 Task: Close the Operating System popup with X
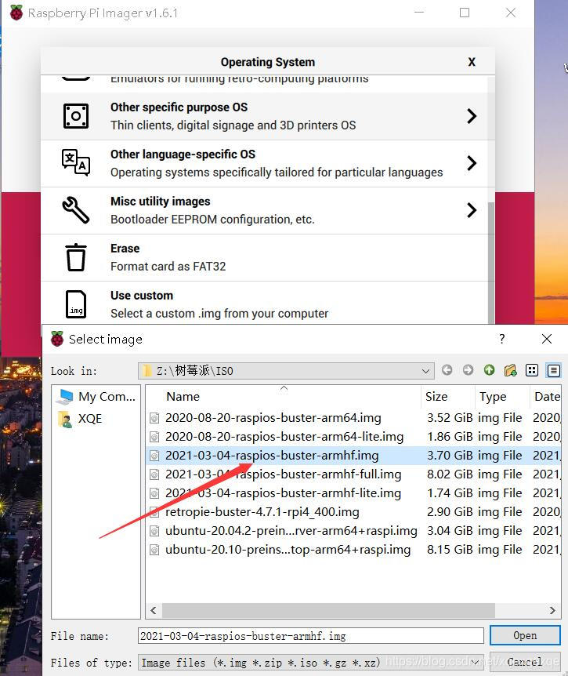[x=472, y=62]
